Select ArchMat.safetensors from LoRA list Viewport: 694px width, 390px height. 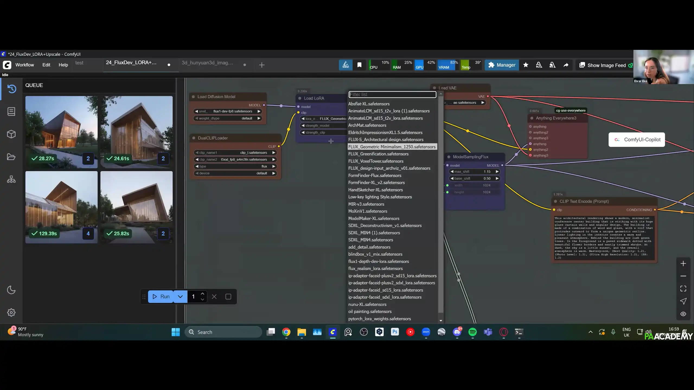[367, 125]
